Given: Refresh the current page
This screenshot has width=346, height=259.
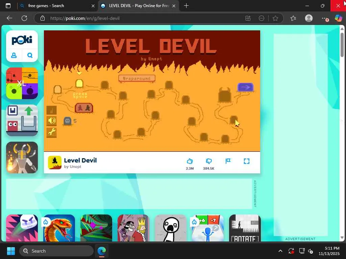Looking at the screenshot, I should pos(24,18).
